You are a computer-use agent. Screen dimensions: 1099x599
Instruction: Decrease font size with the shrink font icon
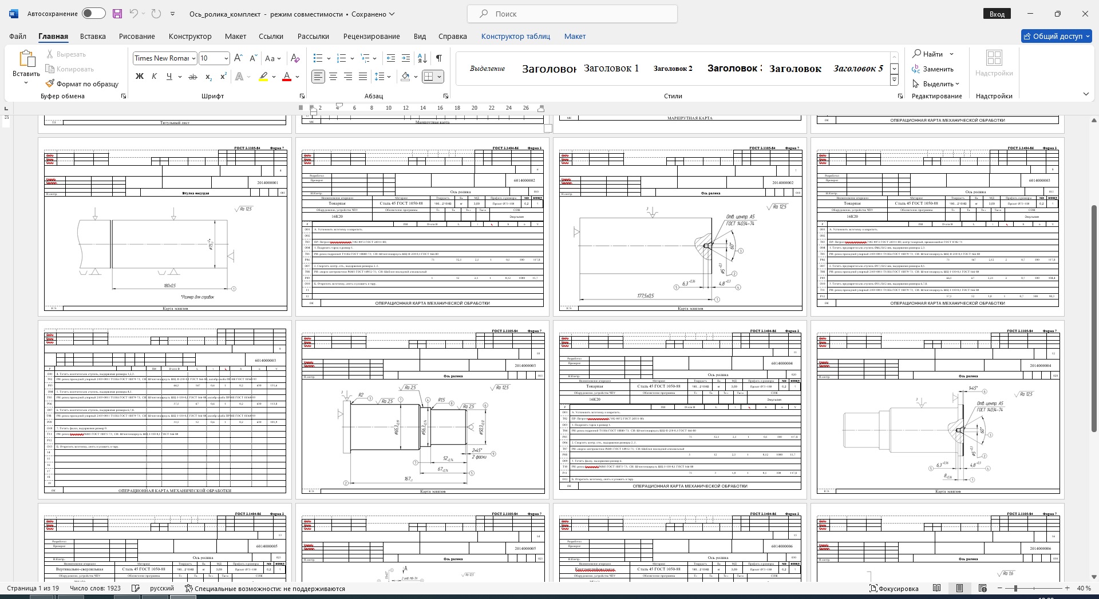click(x=254, y=58)
